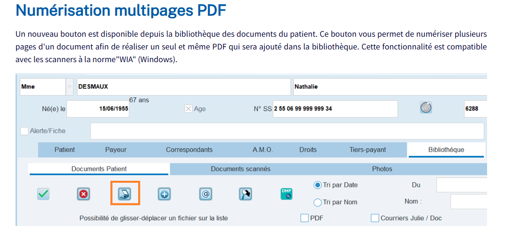This screenshot has width=522, height=234.
Task: Switch to the Payeur tab
Action: (116, 150)
